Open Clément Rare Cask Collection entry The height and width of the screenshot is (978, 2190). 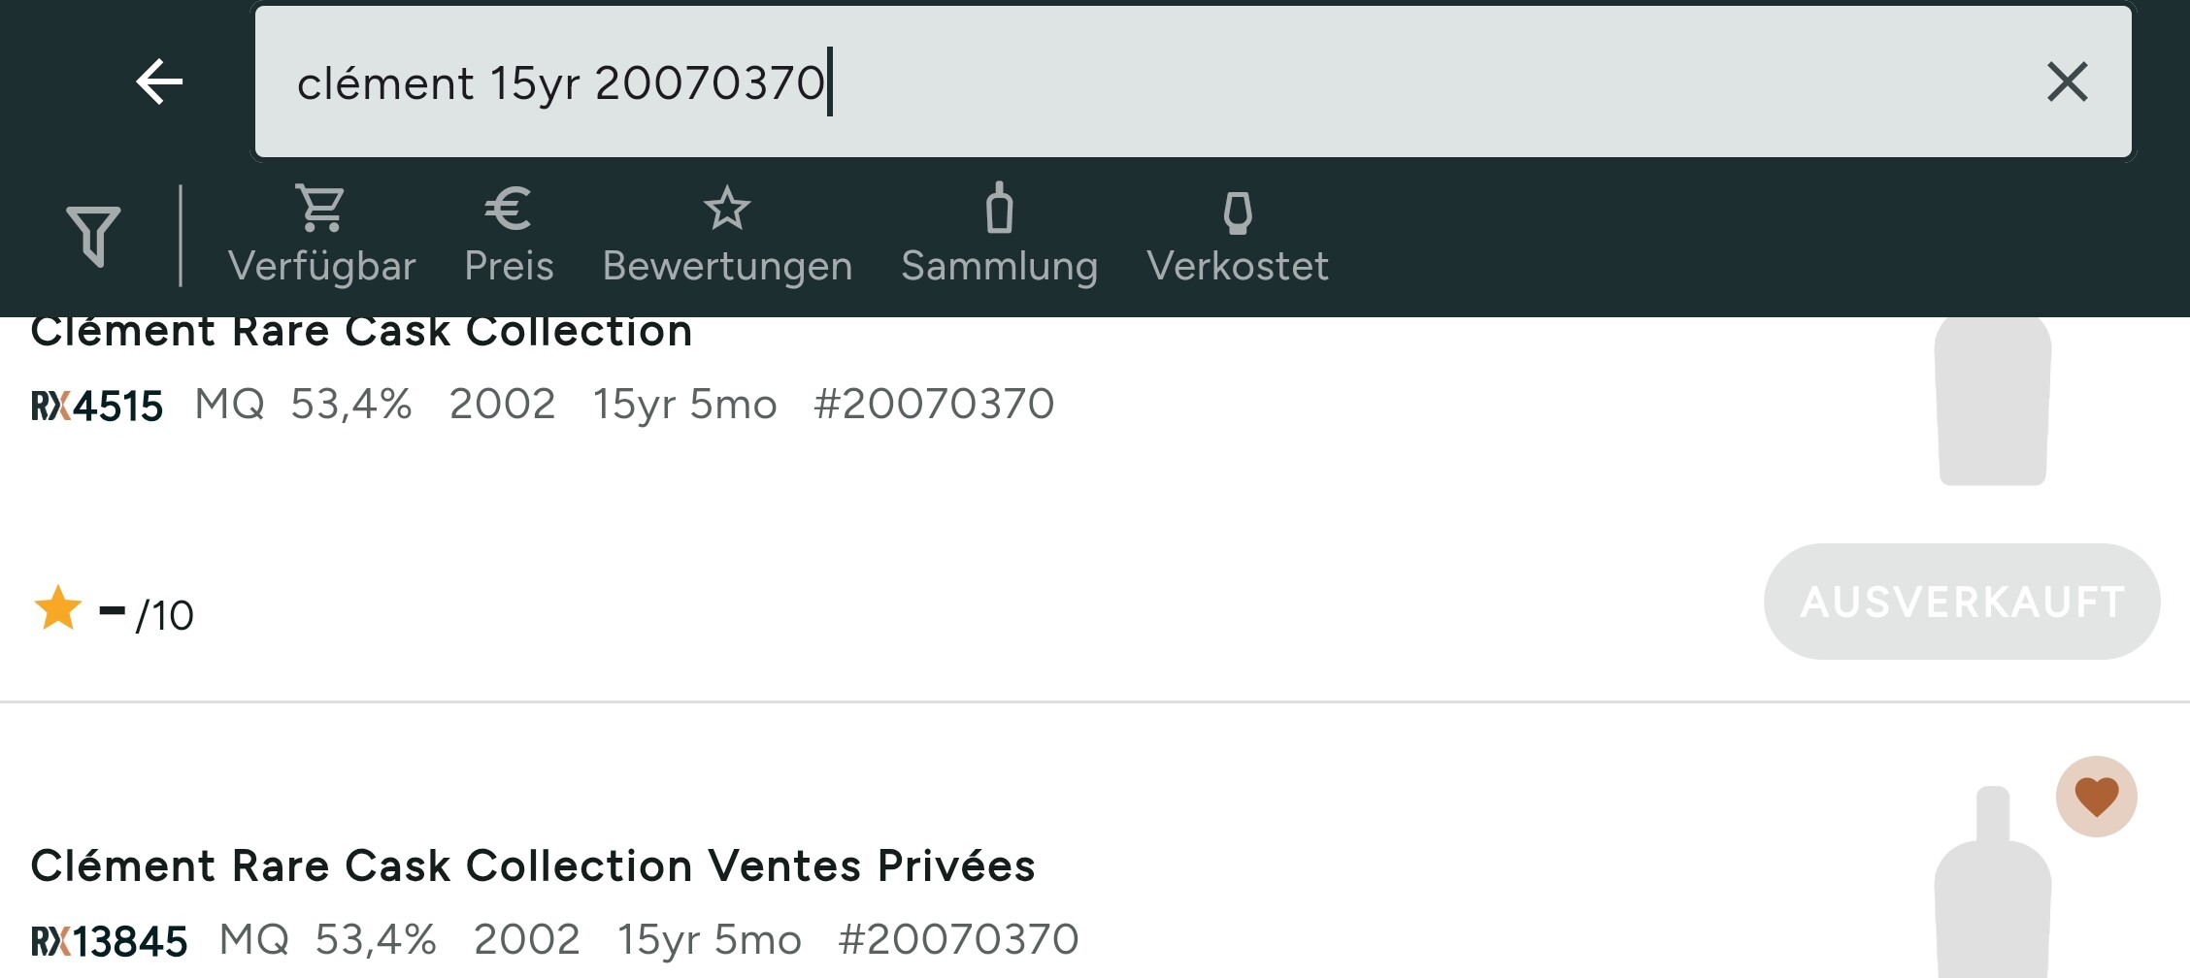click(x=361, y=331)
